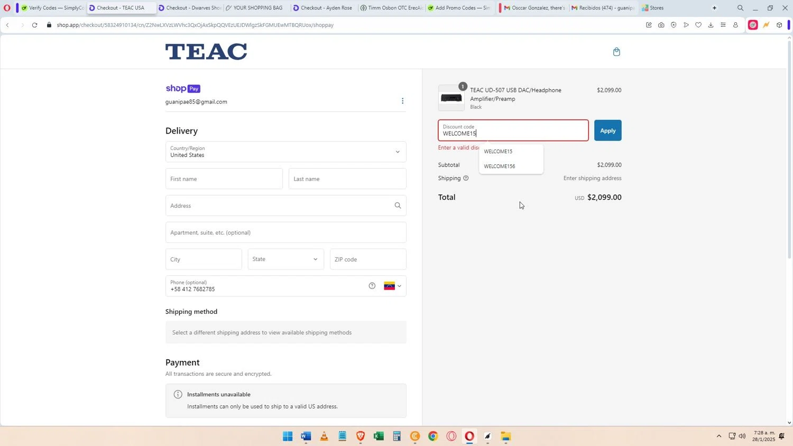The width and height of the screenshot is (793, 446).
Task: Expand the Country/Region dropdown
Action: coord(286,152)
